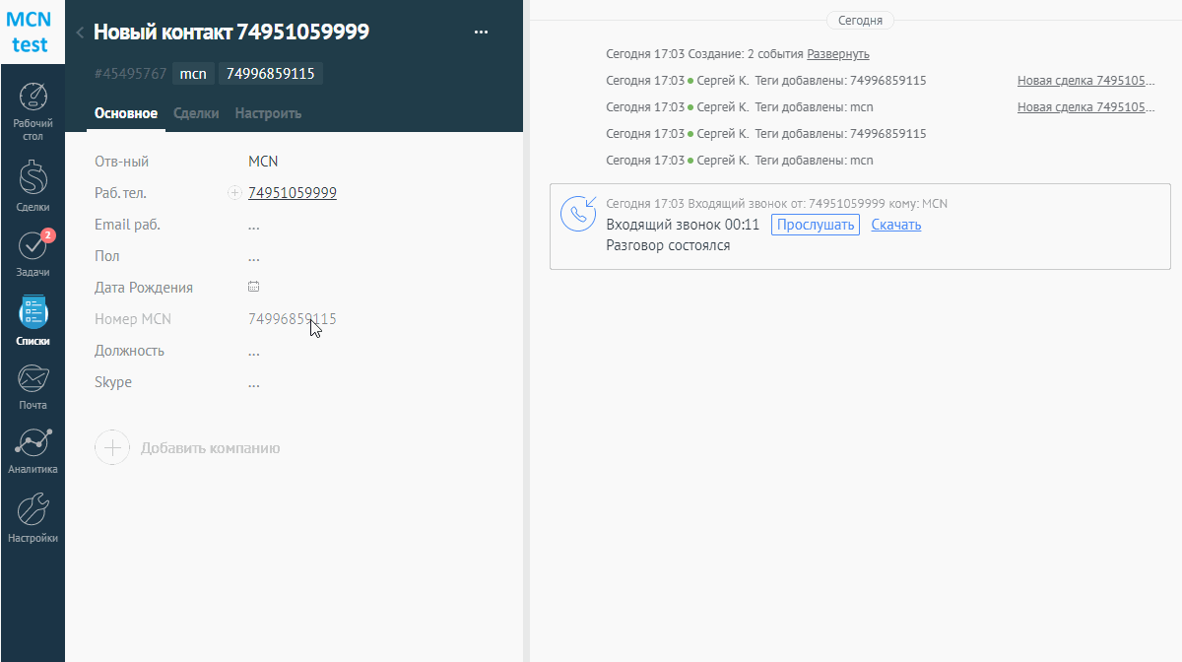Open the Сделки section in sidebar
This screenshot has height=662, width=1182.
coord(33,178)
